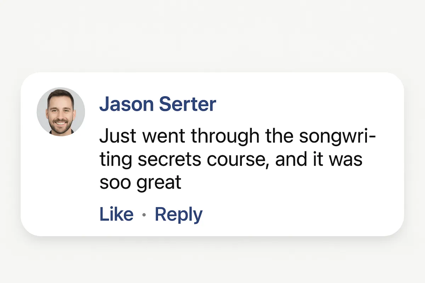
Task: Click the dot separator between Like and Reply
Action: click(144, 215)
